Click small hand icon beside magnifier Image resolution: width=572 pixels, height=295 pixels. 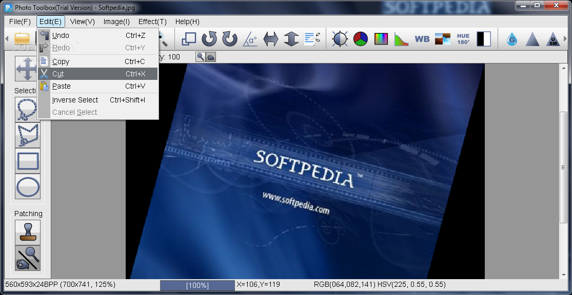[x=211, y=57]
